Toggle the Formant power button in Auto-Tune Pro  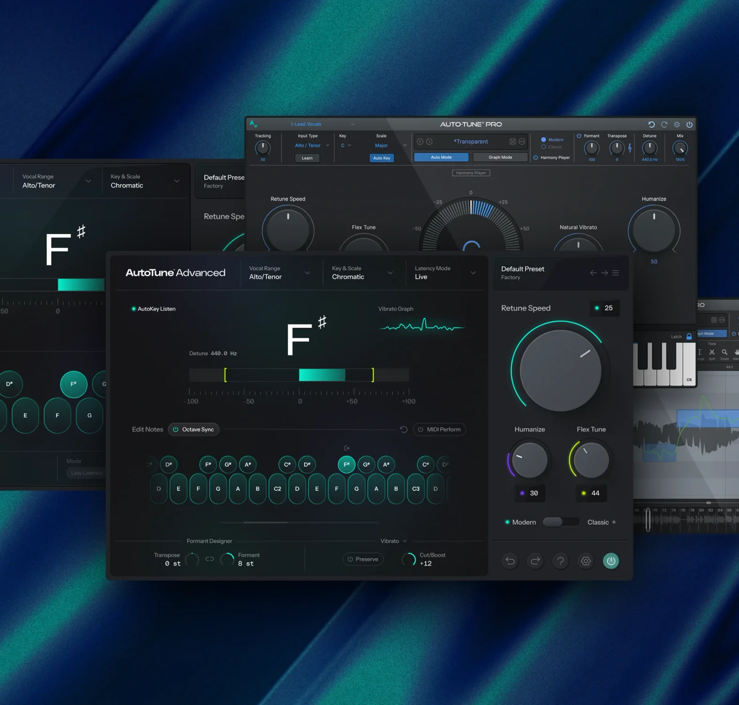click(579, 136)
